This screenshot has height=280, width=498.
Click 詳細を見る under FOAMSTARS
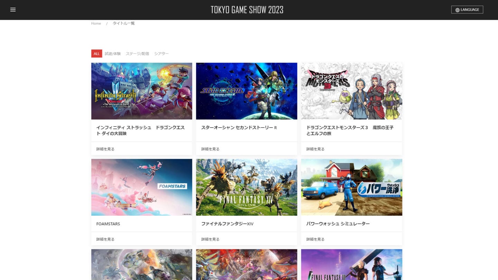pos(105,239)
